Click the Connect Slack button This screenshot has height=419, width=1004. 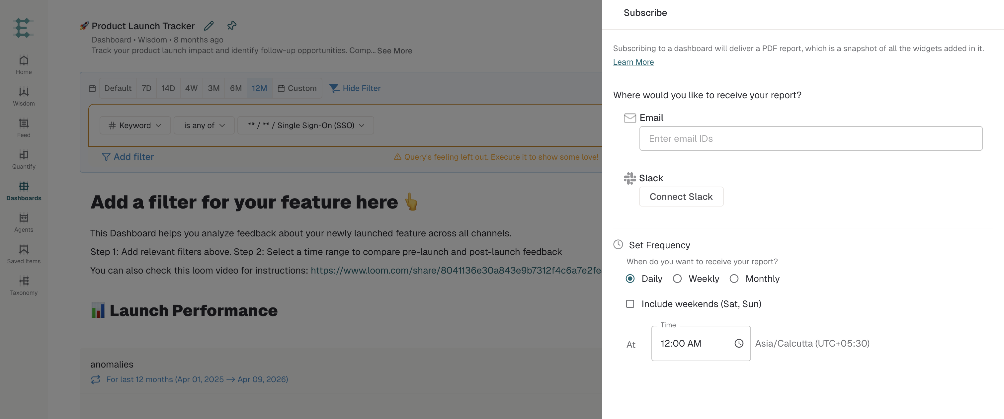pyautogui.click(x=681, y=197)
